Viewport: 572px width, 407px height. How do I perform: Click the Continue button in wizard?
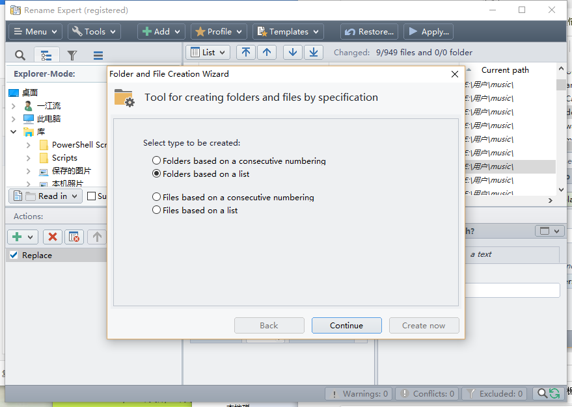346,326
